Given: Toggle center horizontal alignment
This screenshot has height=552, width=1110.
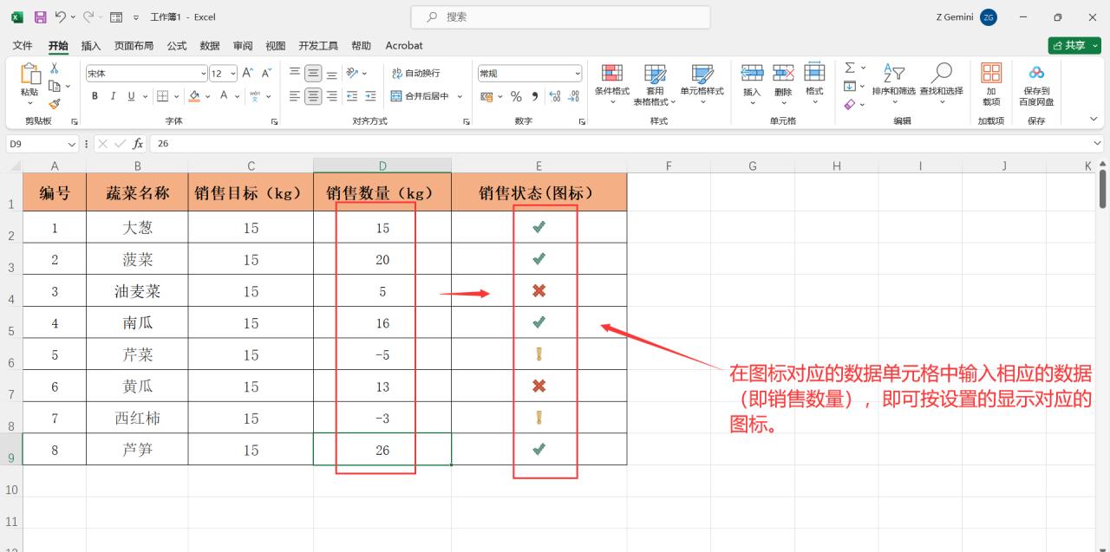Looking at the screenshot, I should 313,96.
